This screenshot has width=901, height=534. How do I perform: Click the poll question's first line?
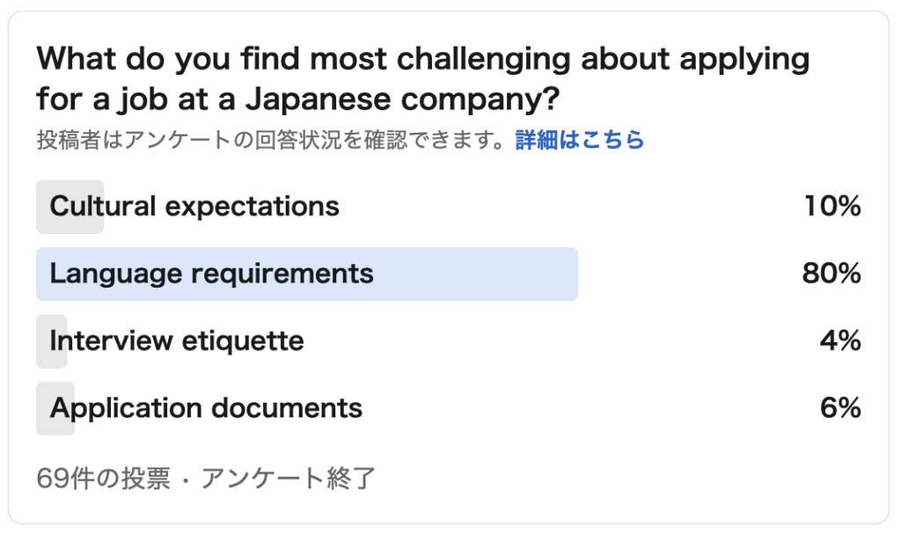coord(422,61)
